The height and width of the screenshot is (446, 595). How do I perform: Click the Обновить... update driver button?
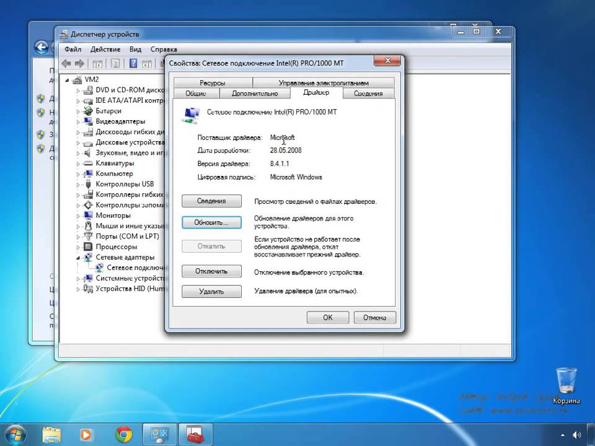click(211, 222)
